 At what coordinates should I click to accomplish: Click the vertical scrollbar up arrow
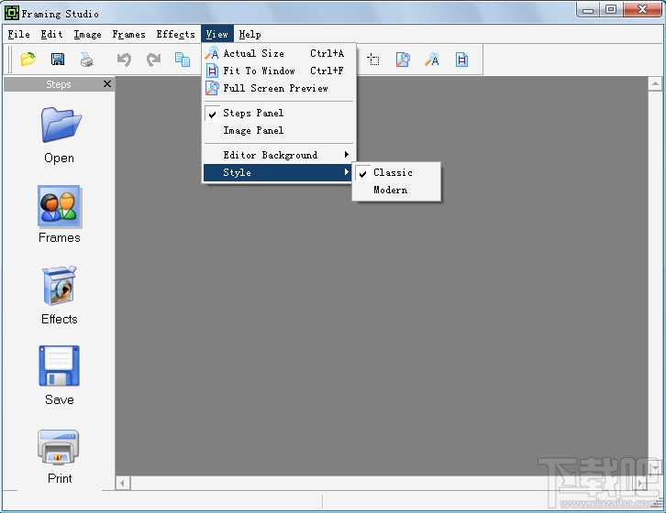655,84
